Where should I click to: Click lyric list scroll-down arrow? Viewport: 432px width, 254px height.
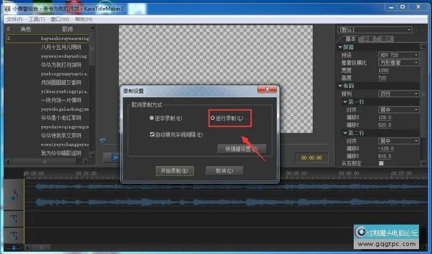[x=92, y=155]
